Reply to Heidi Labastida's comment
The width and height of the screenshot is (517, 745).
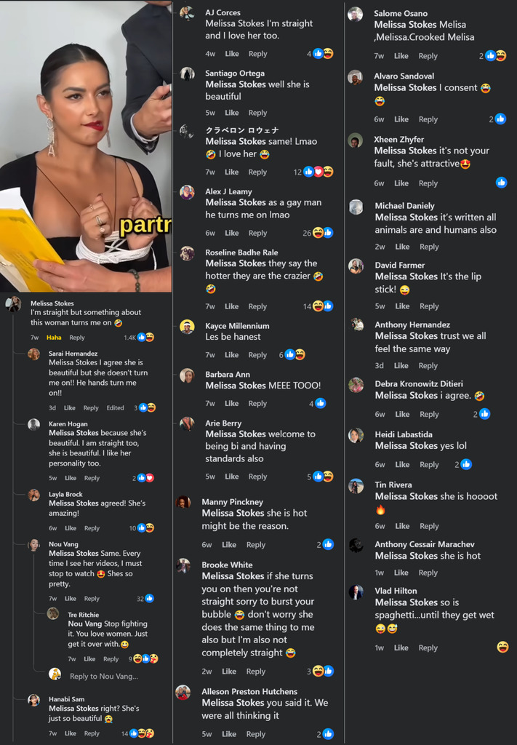pyautogui.click(x=429, y=464)
